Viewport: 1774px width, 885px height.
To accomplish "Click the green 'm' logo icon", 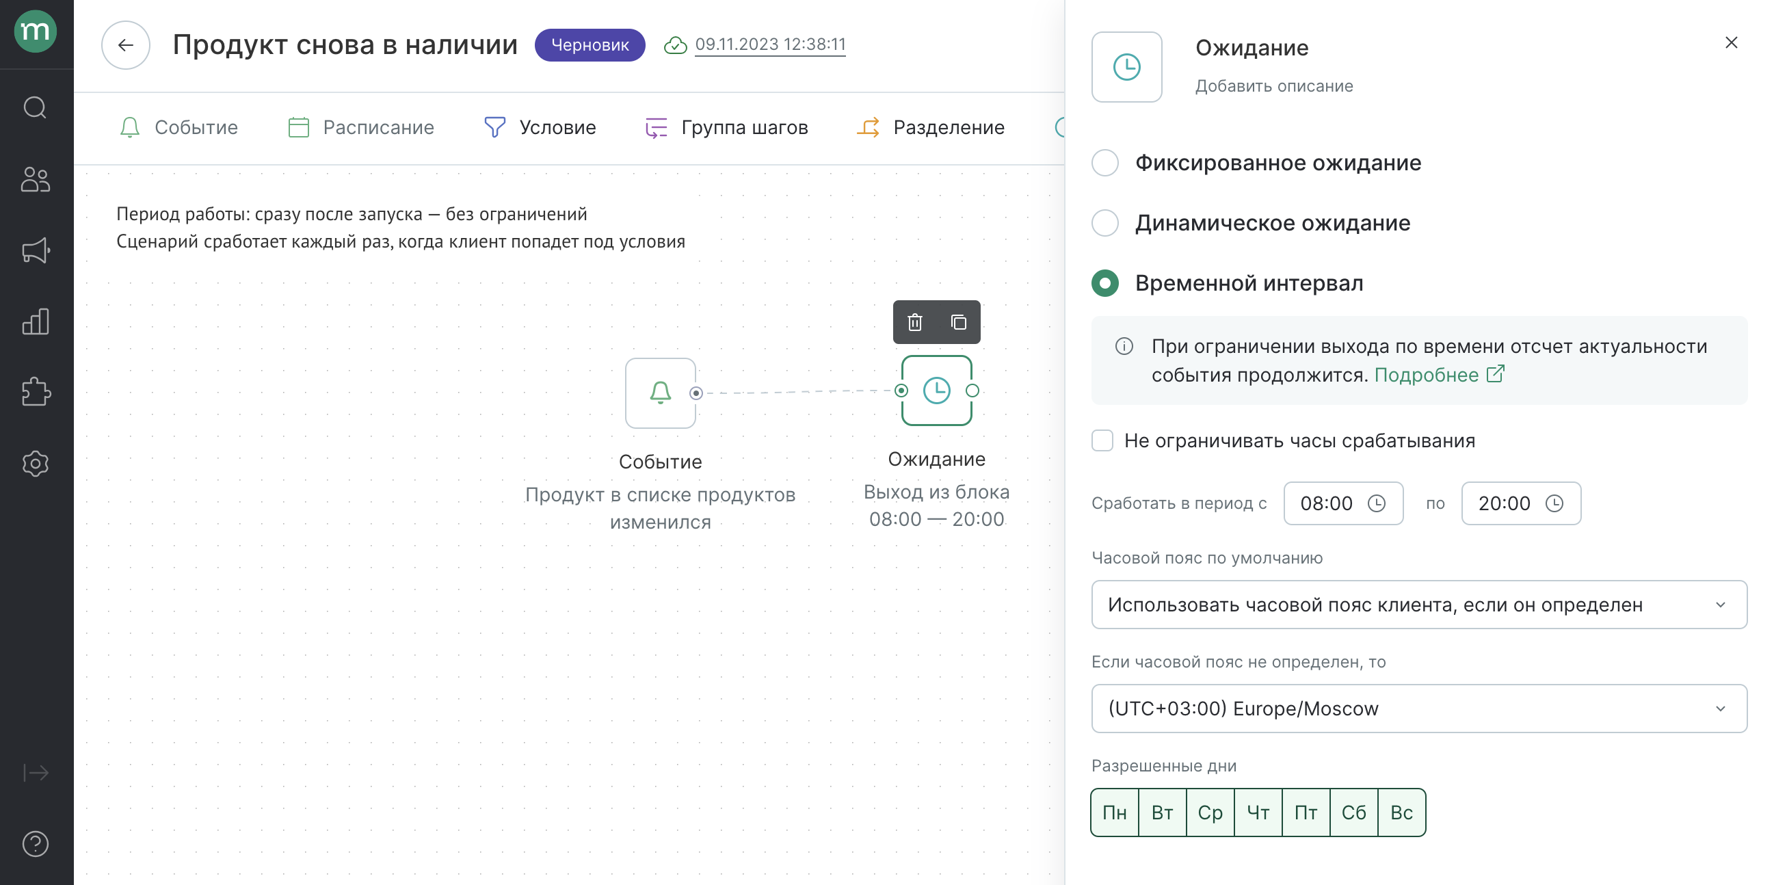I will pos(36,31).
